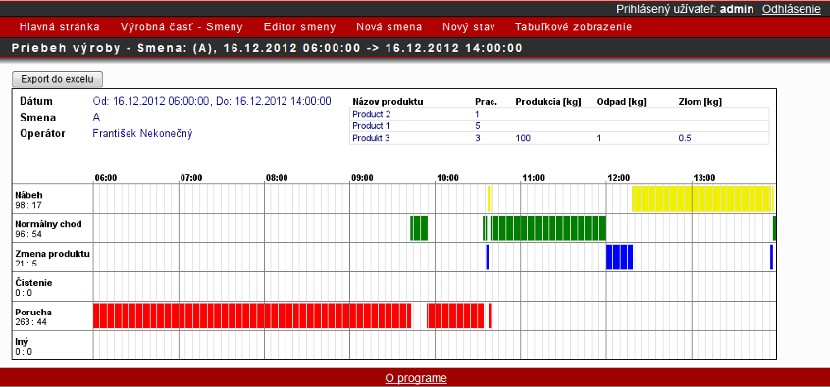Choose Nový stav menu item

[x=468, y=27]
